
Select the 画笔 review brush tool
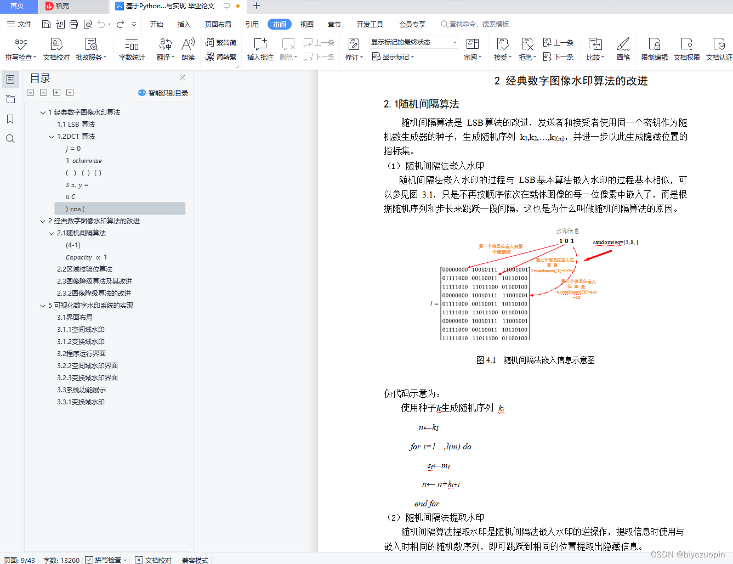[x=623, y=49]
